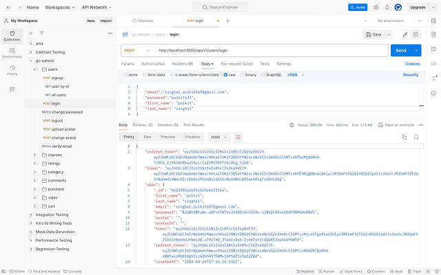Click the Upgrade button
441x275 pixels.
tap(418, 8)
